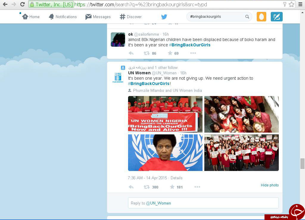Click the search magnifier icon

pyautogui.click(x=247, y=17)
